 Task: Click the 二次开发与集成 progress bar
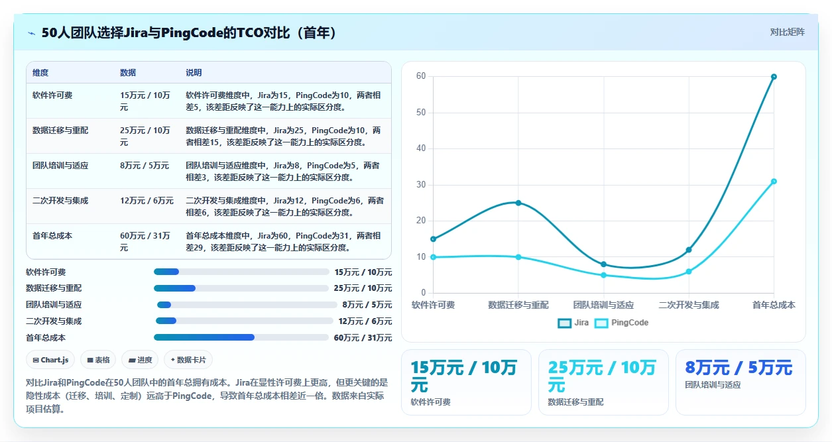point(245,321)
